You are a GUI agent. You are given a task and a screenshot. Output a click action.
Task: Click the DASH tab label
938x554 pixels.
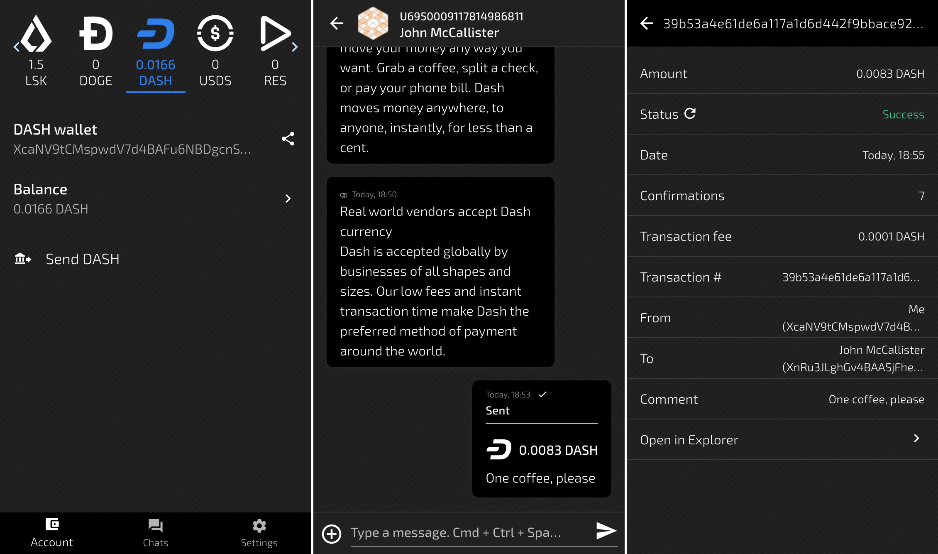[156, 81]
